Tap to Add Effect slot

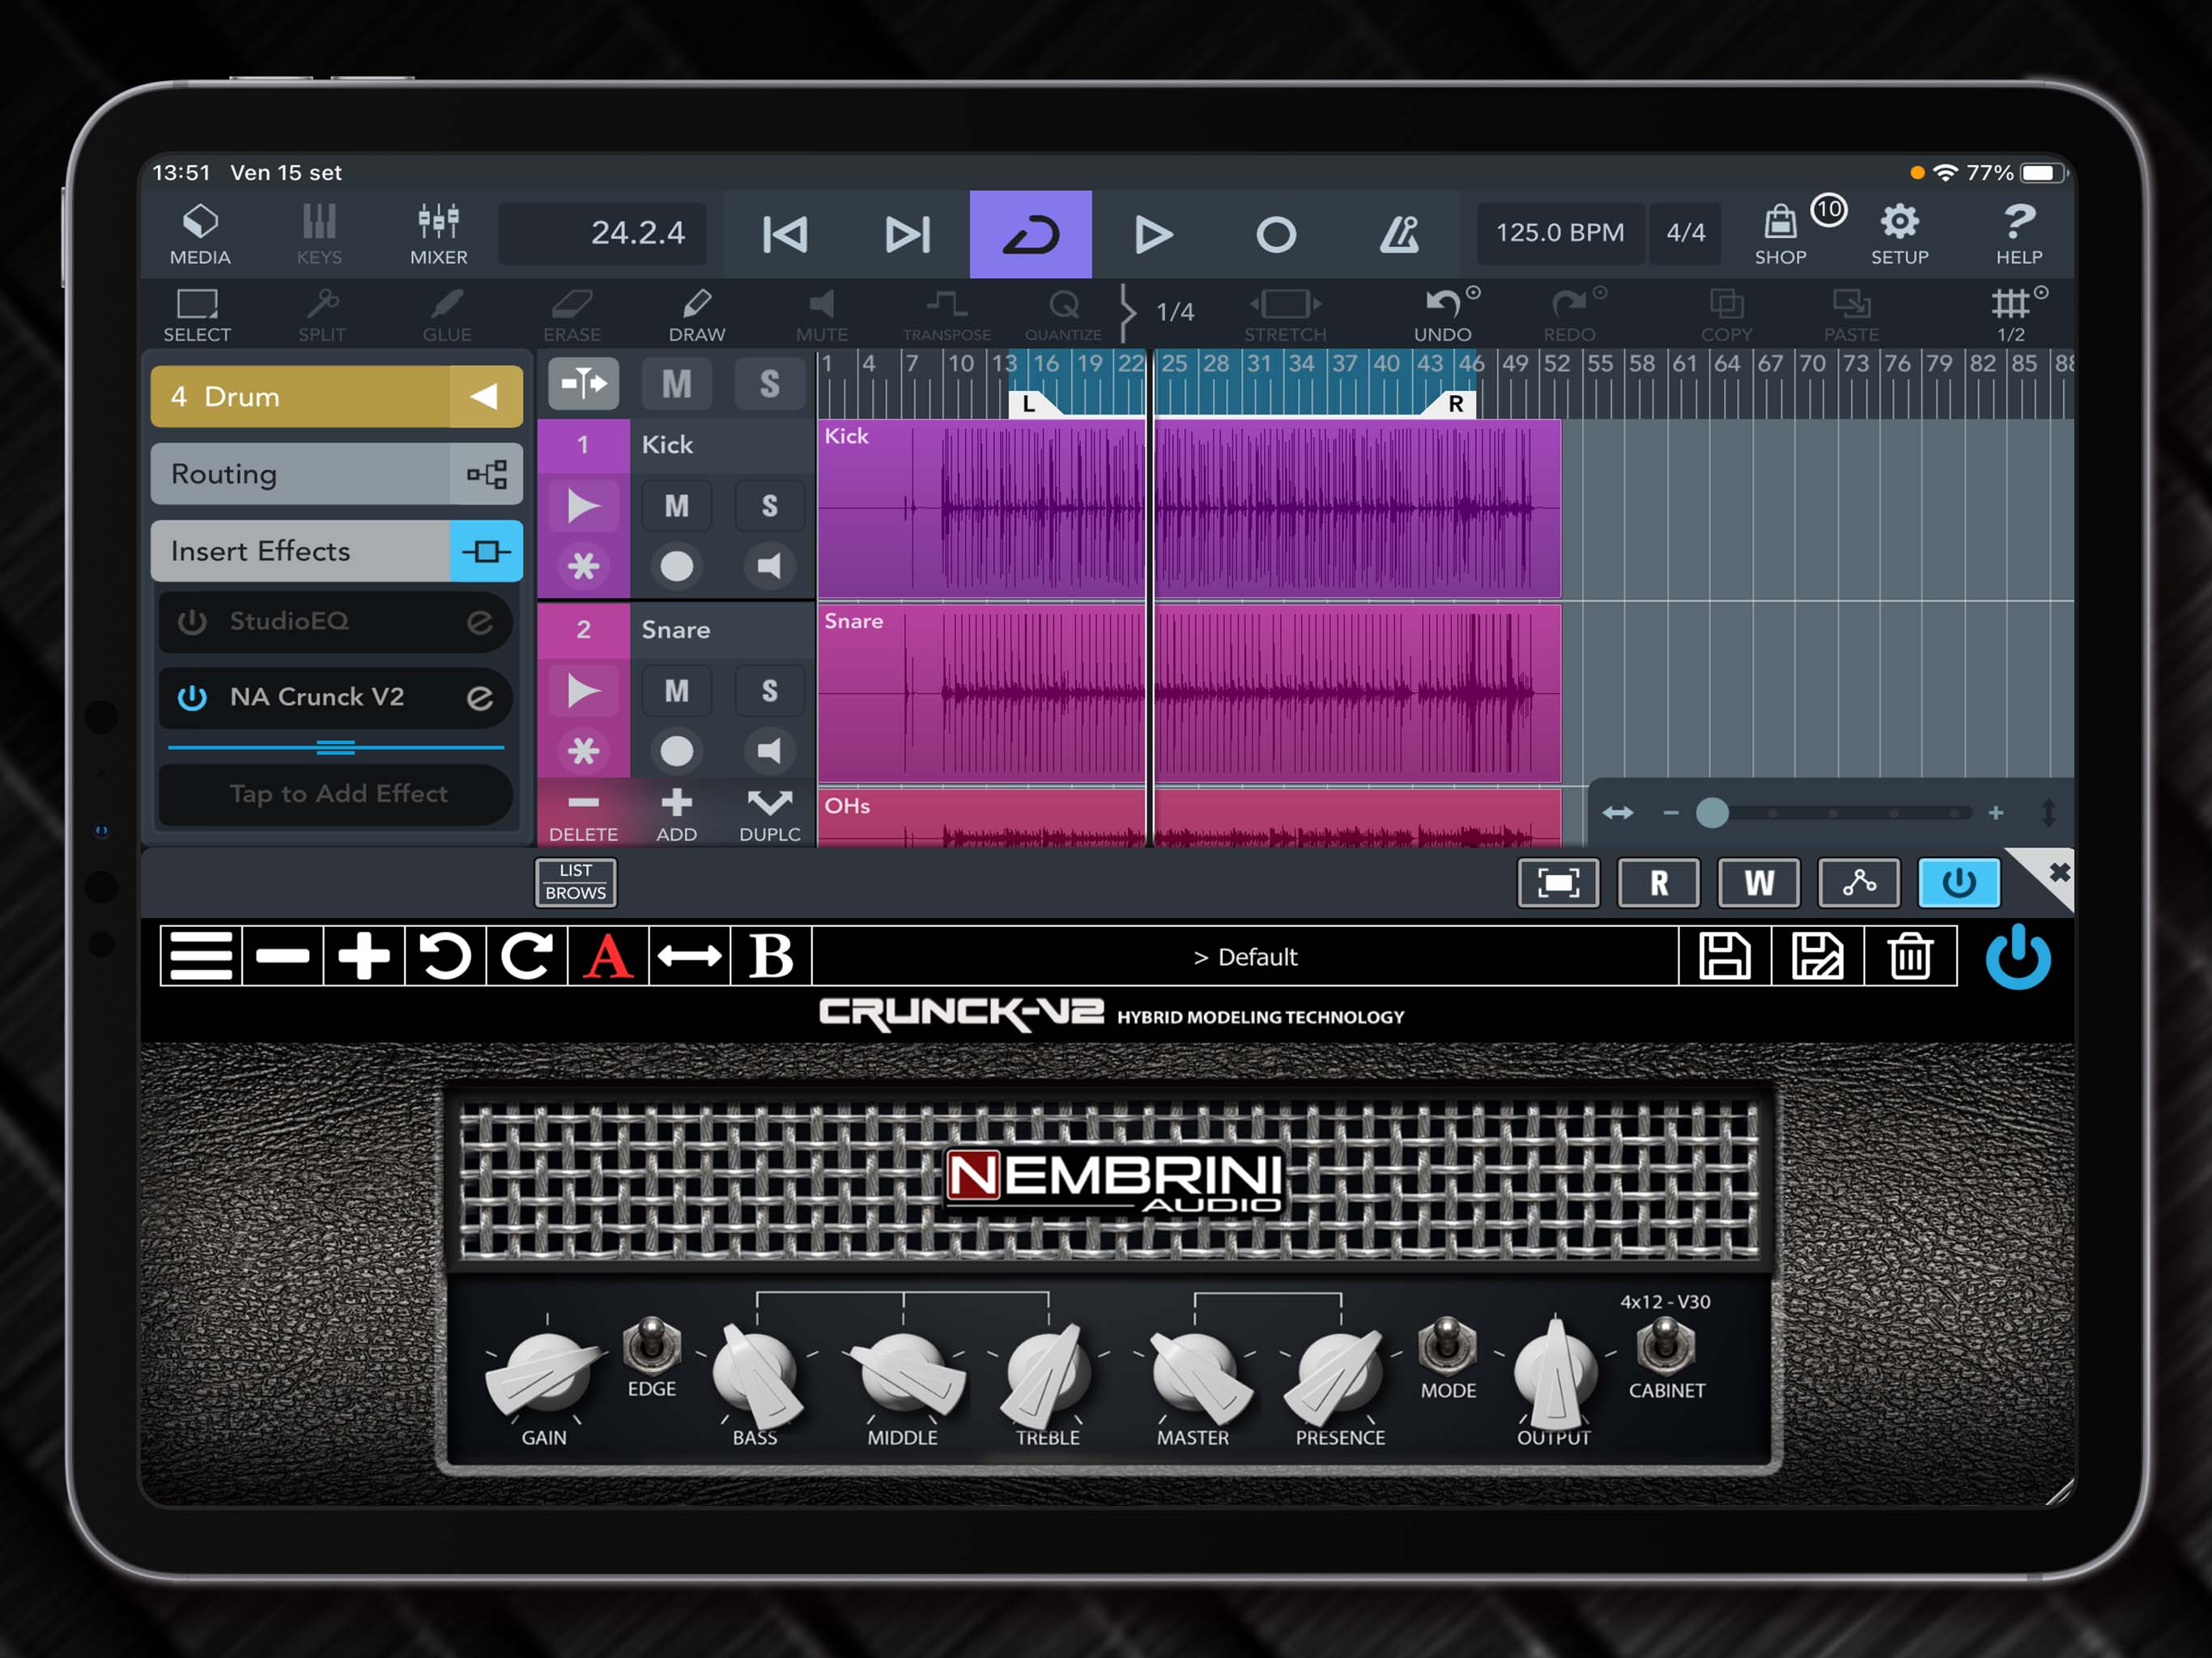pyautogui.click(x=336, y=794)
